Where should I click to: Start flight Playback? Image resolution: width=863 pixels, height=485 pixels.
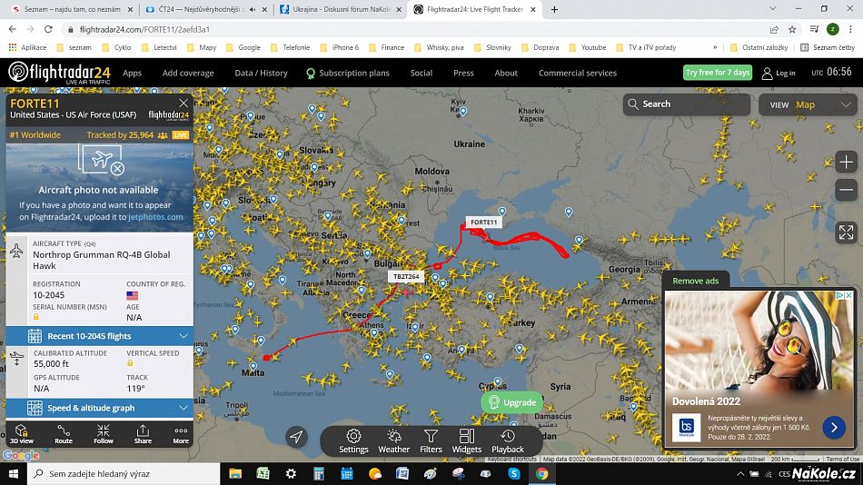508,441
